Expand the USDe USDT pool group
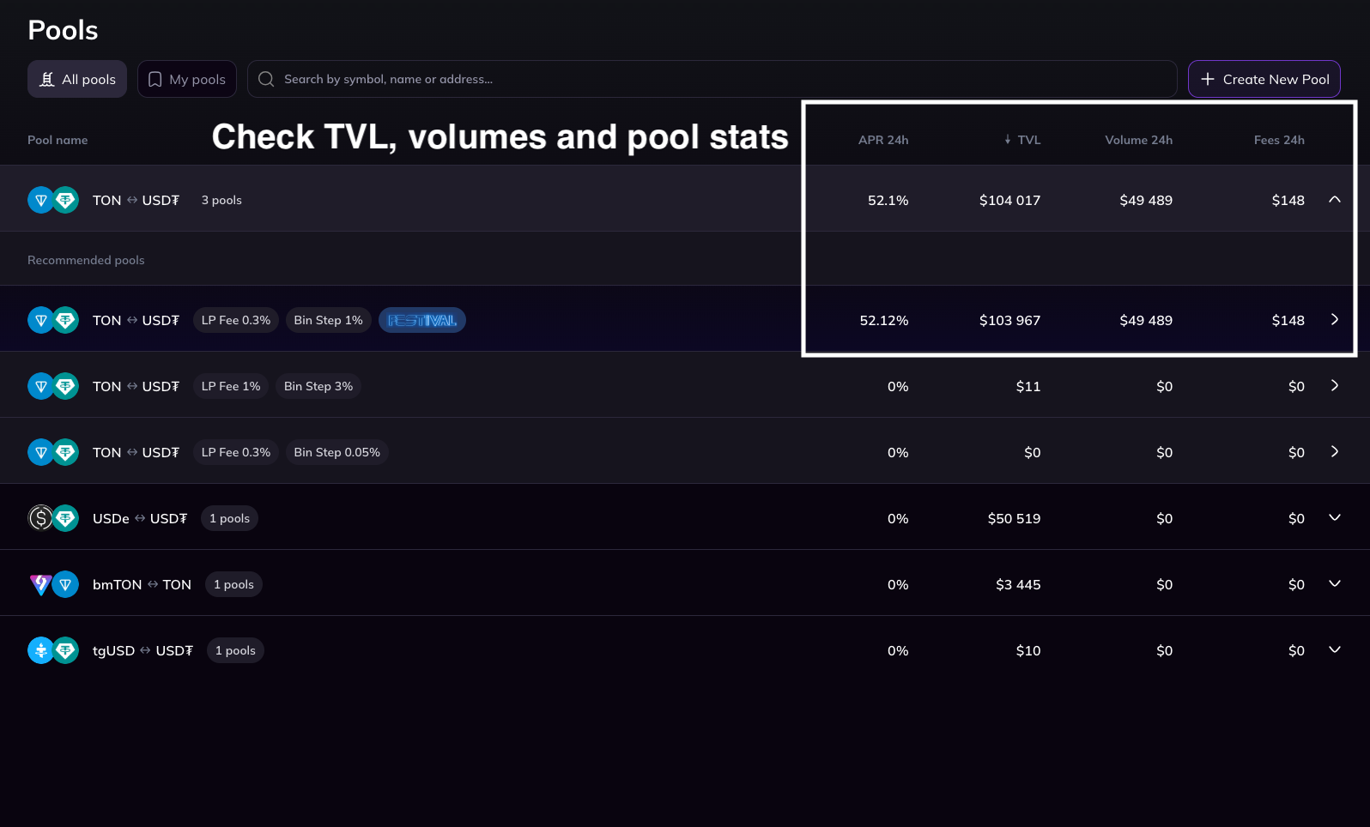The image size is (1370, 827). pos(1334,517)
